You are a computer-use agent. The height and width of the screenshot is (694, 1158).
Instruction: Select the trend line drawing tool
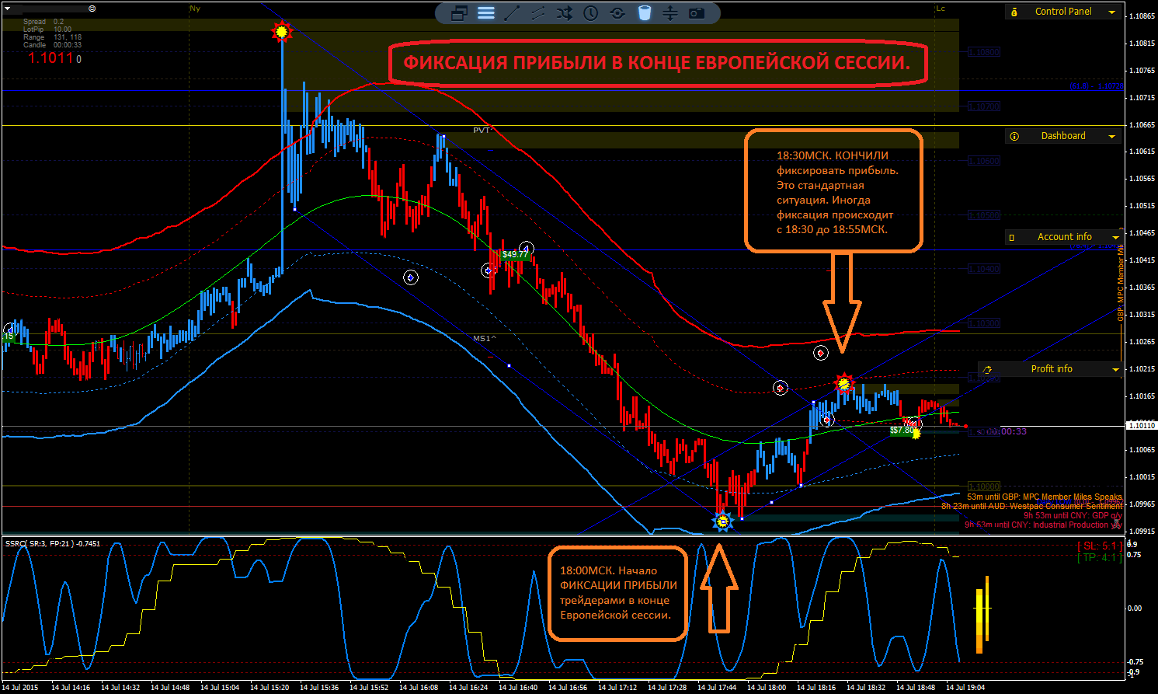coord(512,13)
